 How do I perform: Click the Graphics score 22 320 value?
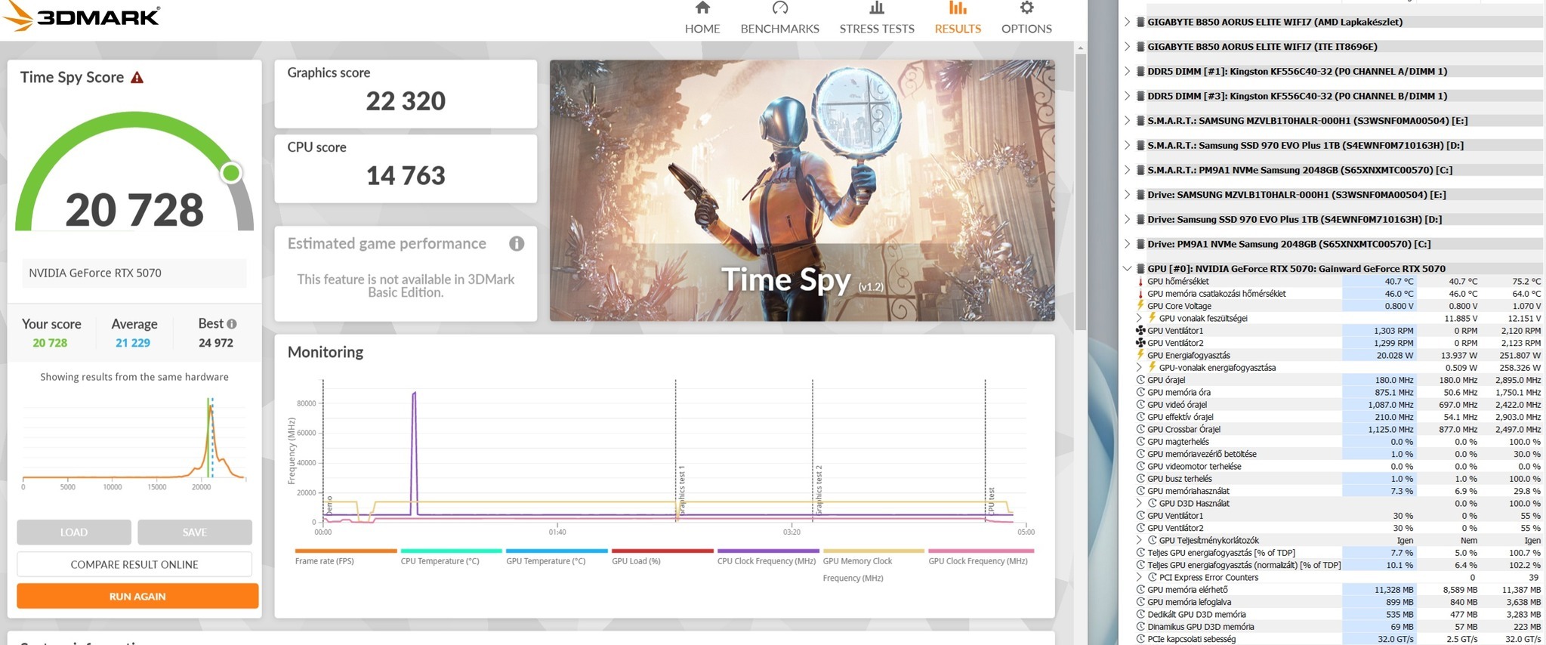(406, 101)
